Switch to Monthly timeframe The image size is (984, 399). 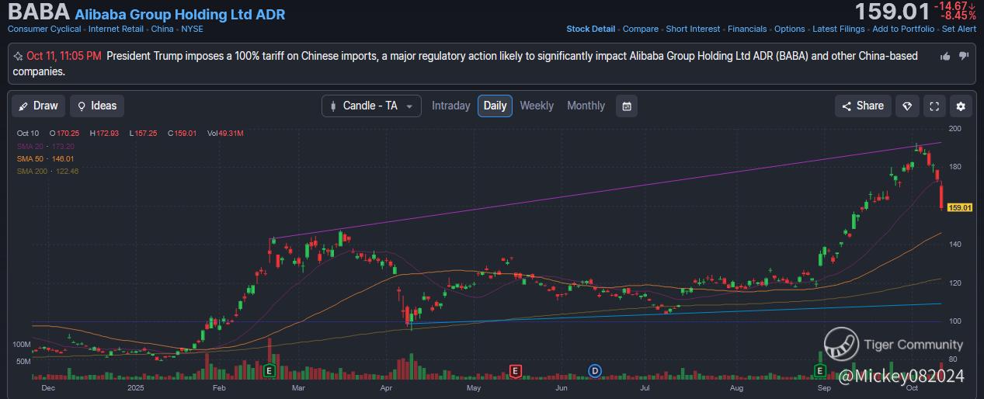coord(586,106)
